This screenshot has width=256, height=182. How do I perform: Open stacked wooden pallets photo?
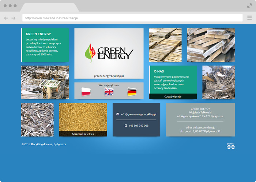point(165,45)
